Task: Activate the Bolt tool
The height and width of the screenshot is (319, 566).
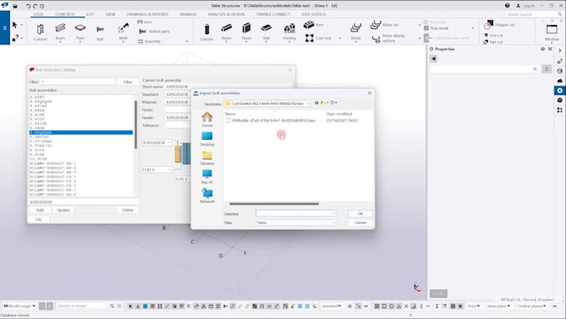Action: pos(100,32)
